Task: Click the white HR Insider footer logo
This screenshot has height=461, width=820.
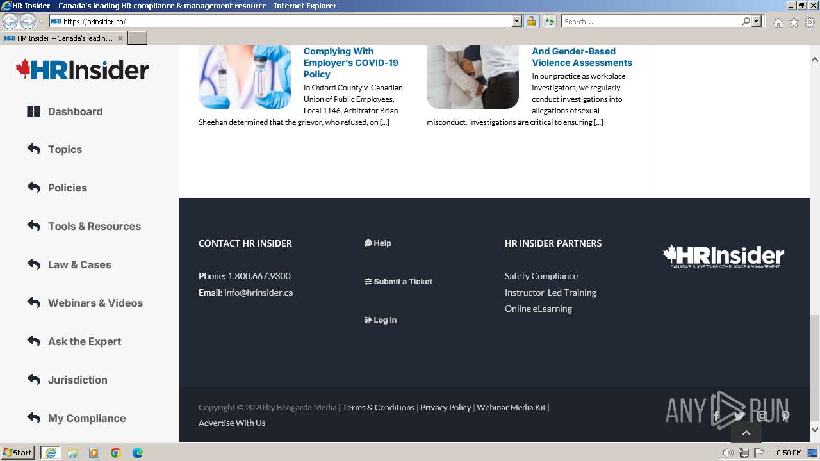Action: 723,256
